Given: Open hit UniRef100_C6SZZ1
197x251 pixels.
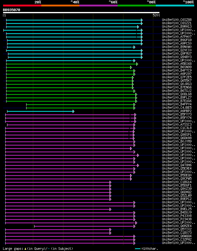Looking at the screenshot, I should coord(177,23).
